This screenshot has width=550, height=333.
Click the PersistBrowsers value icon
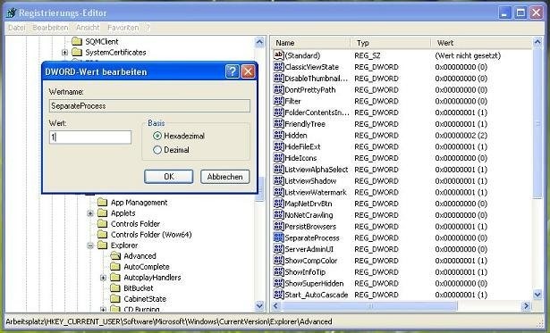tap(278, 226)
